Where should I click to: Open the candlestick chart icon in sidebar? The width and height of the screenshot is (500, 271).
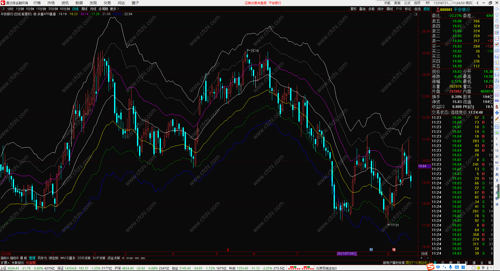tap(497, 45)
